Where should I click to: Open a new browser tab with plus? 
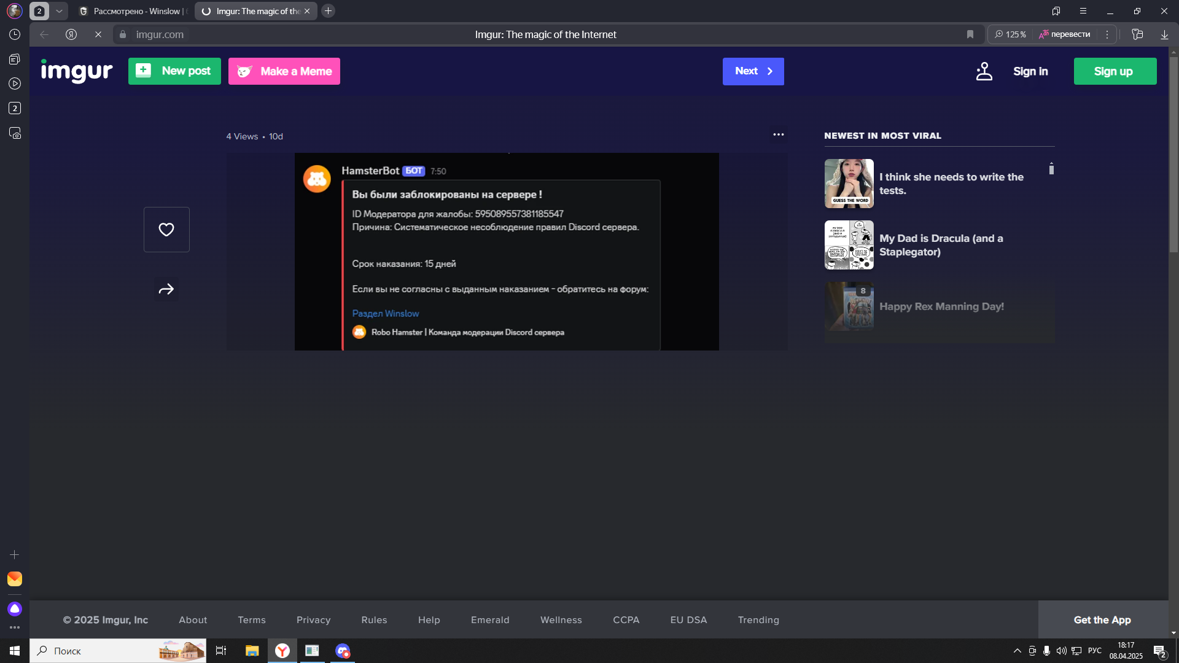[x=329, y=11]
